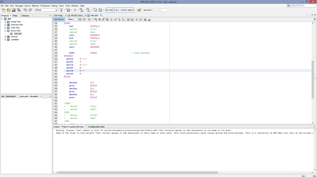Image resolution: width=317 pixels, height=178 pixels.
Task: Expand the Linker Files folder
Action: [x=5, y=28]
